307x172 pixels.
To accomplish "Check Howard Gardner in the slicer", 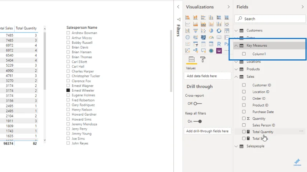I will tap(68, 114).
